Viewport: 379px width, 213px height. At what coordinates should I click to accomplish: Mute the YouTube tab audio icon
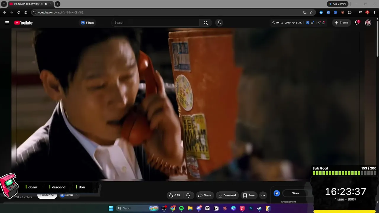coord(46,4)
